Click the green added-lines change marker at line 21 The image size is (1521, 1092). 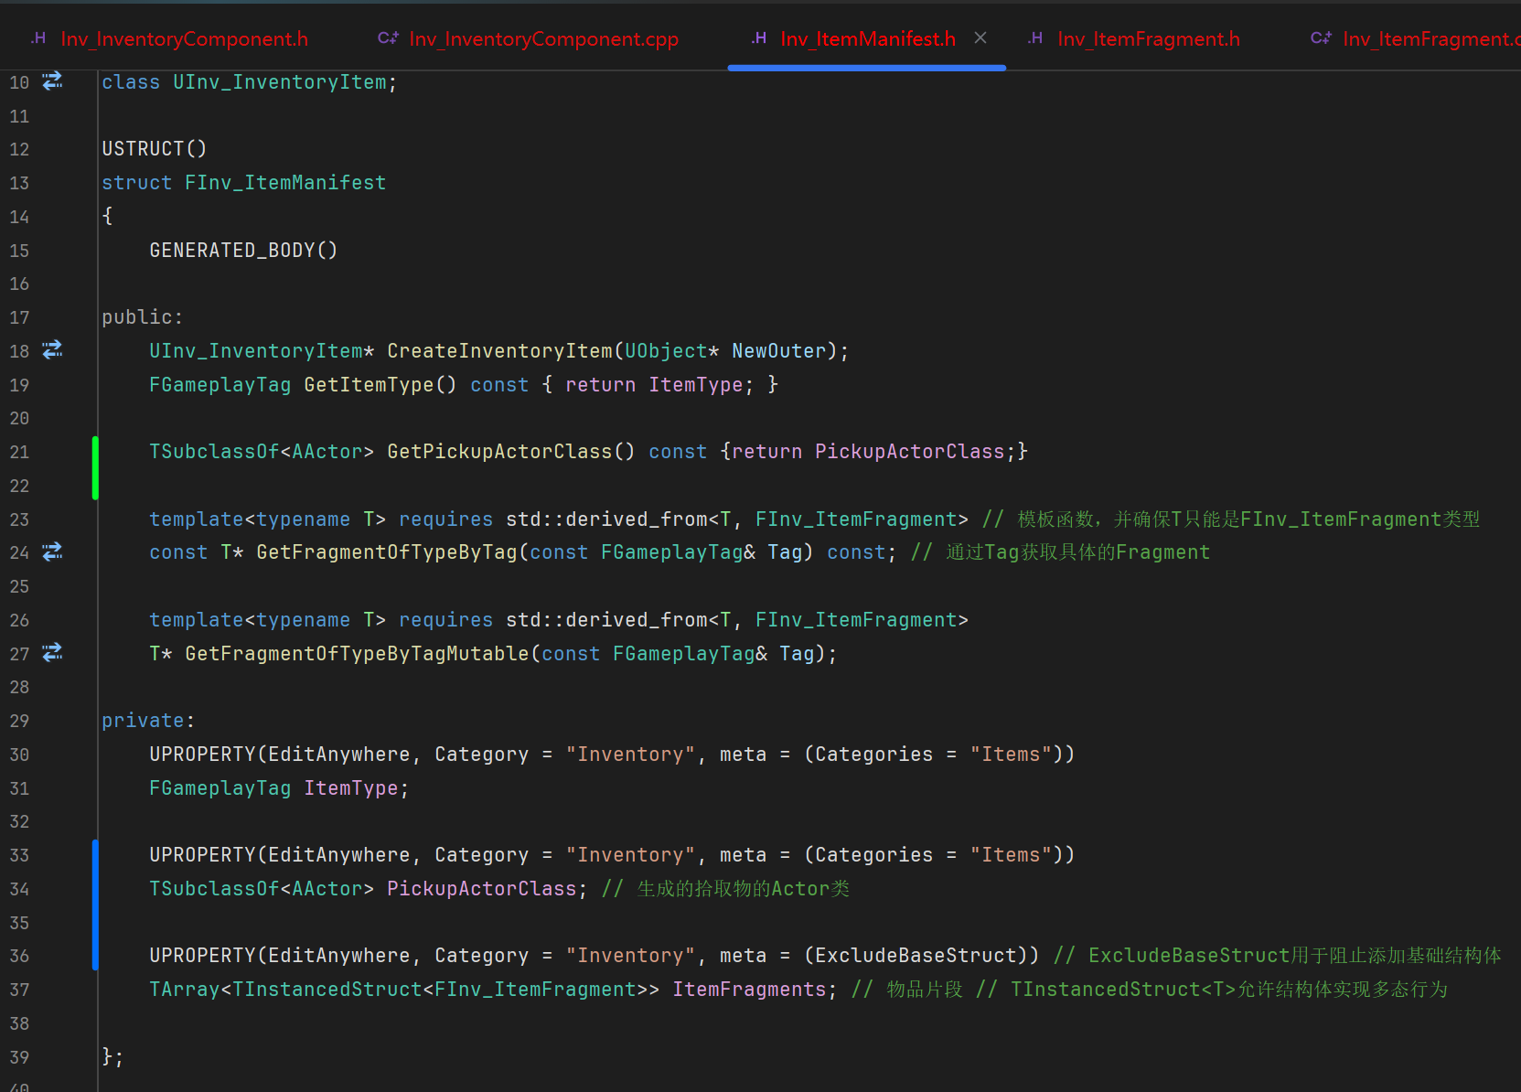(95, 468)
